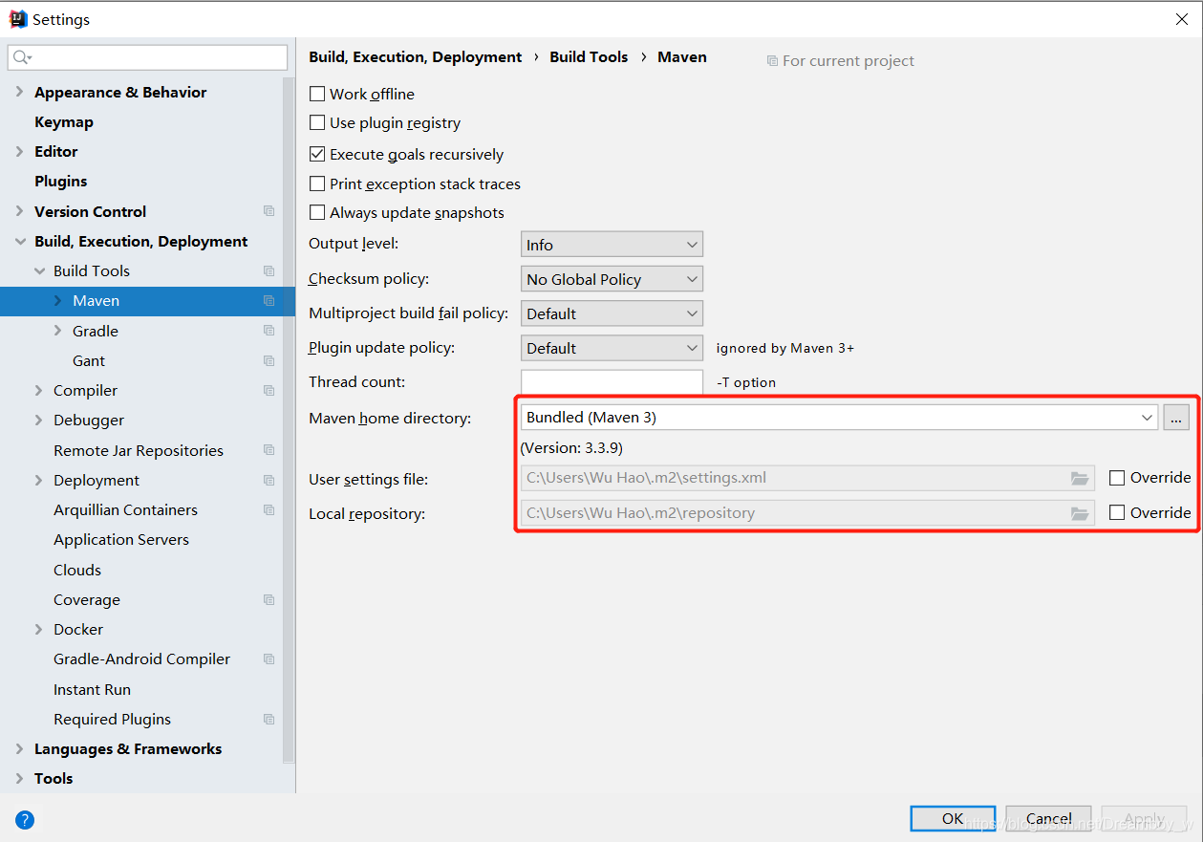The height and width of the screenshot is (842, 1203).
Task: Click the project-level icon on the Gradle row
Action: pos(269,331)
